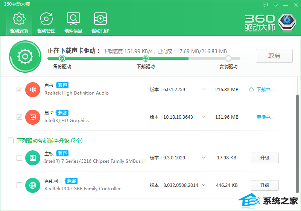Click the 兼容 badge next to 主板
Viewport: 301px width, 211px height.
coord(62,153)
